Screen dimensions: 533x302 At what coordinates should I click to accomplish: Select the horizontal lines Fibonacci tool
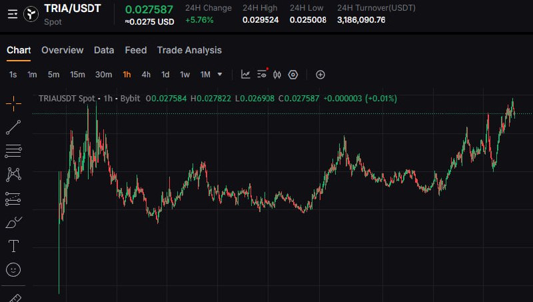13,151
